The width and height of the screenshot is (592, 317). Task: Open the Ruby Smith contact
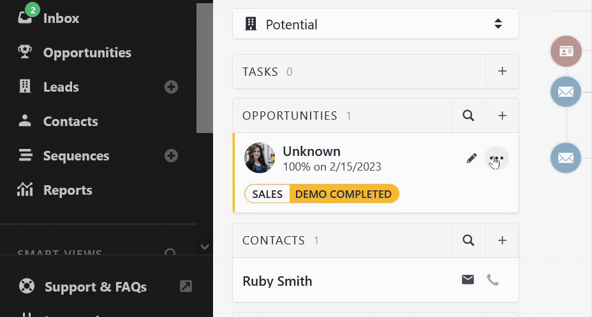(x=277, y=281)
